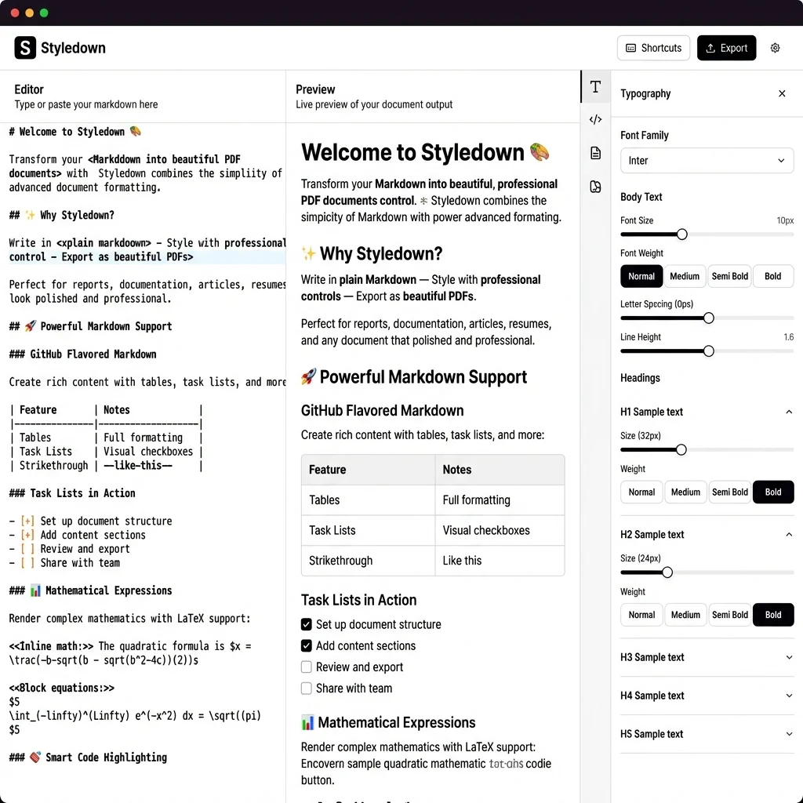Click the Export button
Image resolution: width=803 pixels, height=803 pixels.
coord(726,48)
